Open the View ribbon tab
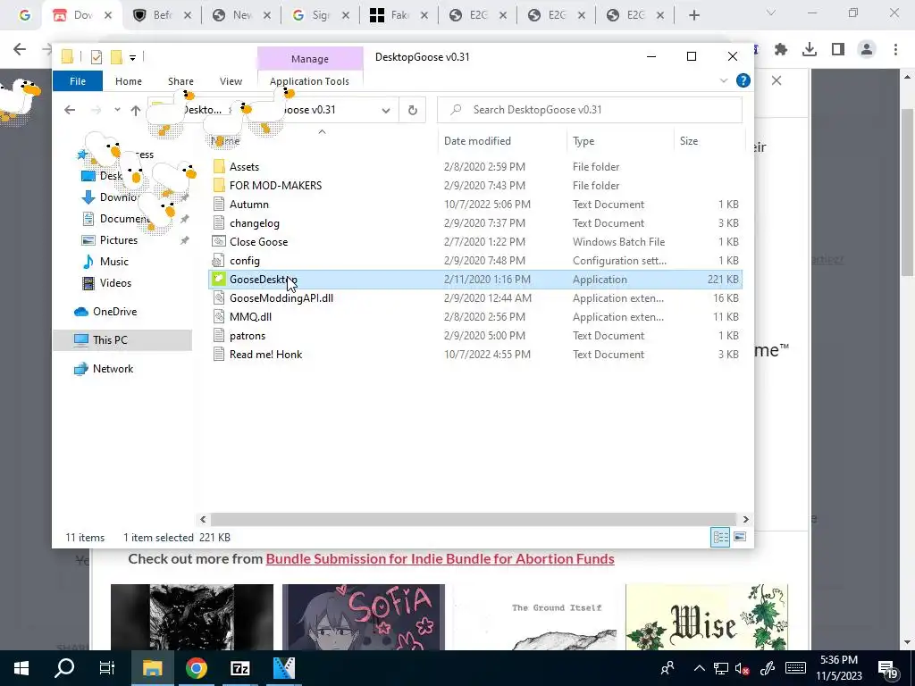 (x=231, y=81)
